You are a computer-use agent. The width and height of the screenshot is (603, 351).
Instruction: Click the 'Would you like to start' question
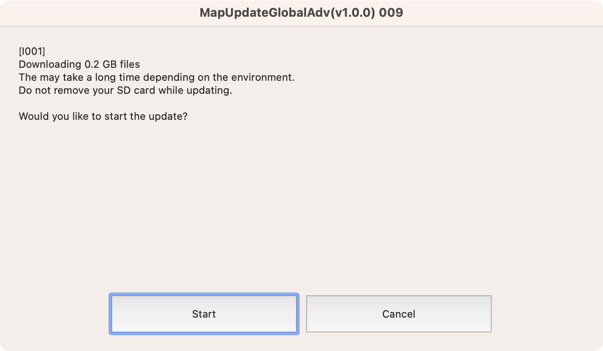pyautogui.click(x=103, y=116)
